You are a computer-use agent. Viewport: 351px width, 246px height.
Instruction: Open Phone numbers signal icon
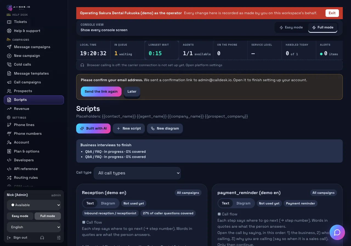click(x=9, y=134)
